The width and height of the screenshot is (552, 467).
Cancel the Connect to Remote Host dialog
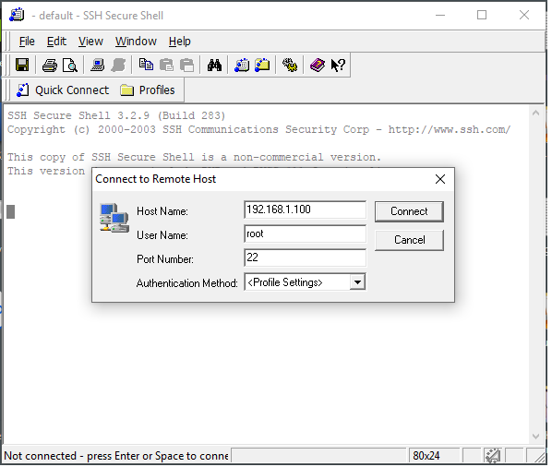[410, 240]
